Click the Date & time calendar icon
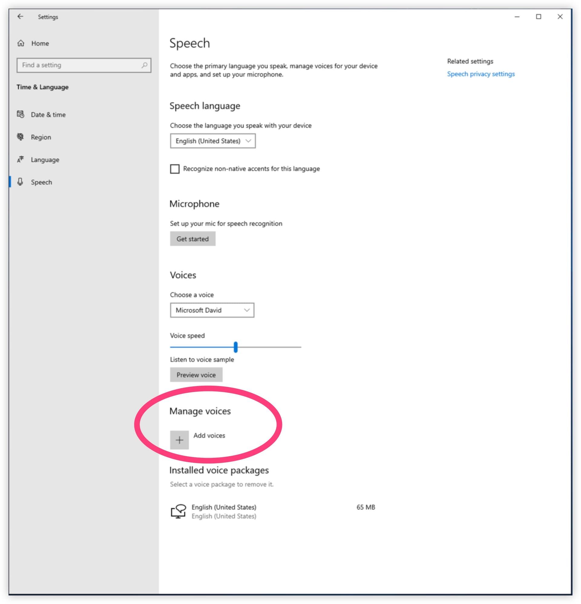 coord(21,114)
